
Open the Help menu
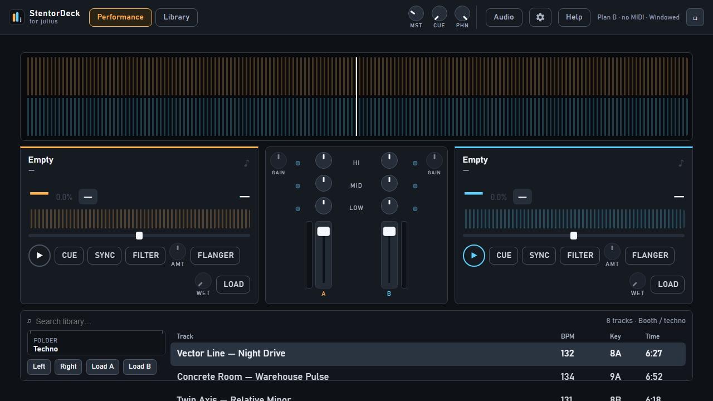click(x=574, y=17)
